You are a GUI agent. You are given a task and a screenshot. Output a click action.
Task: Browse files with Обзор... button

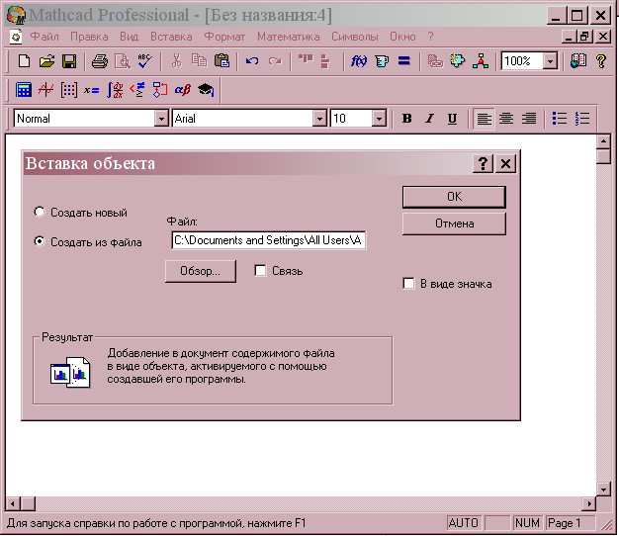click(200, 271)
